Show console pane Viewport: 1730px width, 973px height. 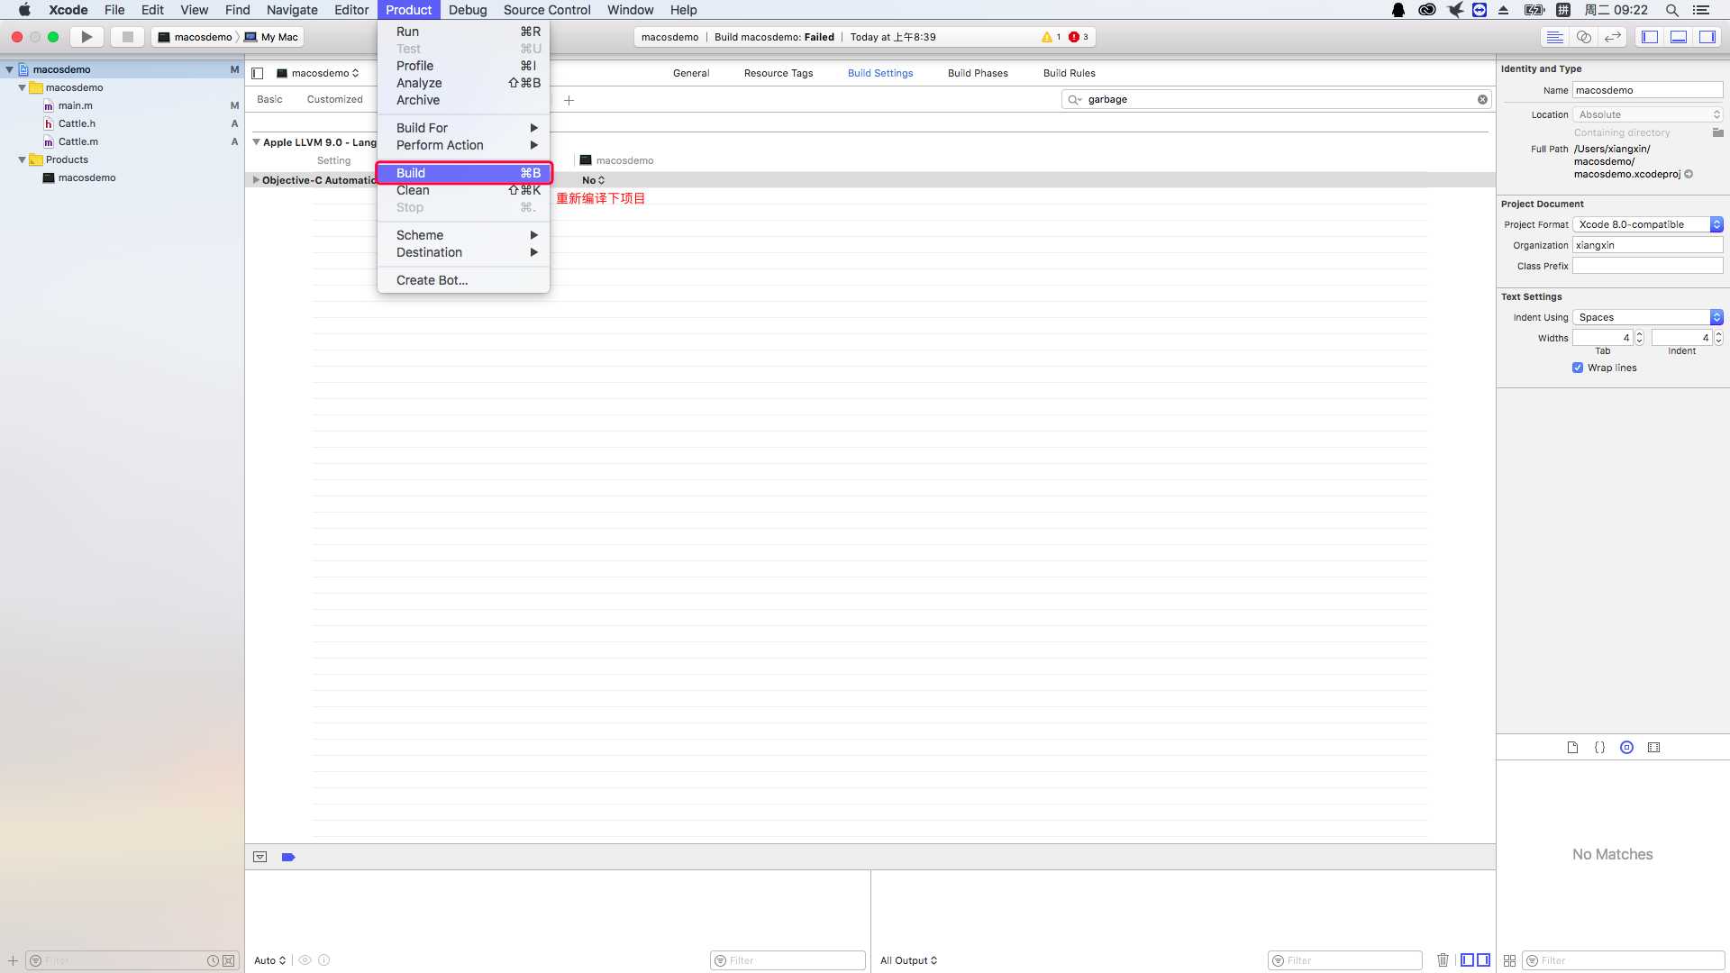click(x=1483, y=959)
